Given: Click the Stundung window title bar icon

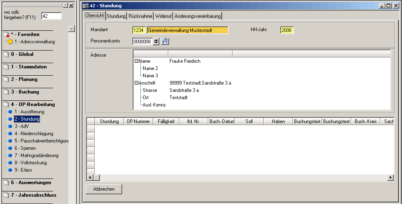Looking at the screenshot, I should (85, 6).
